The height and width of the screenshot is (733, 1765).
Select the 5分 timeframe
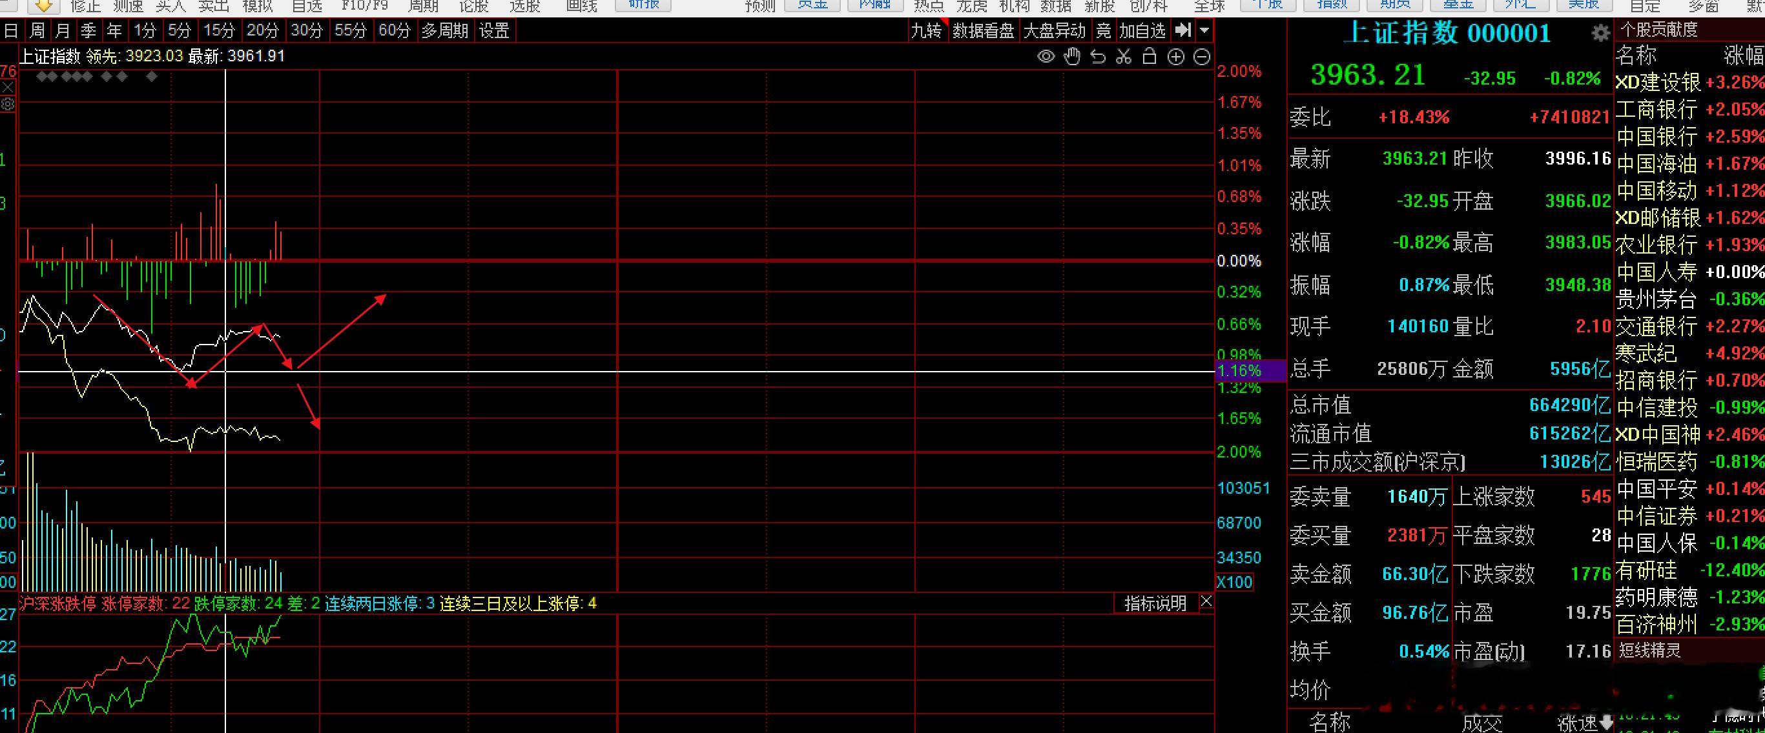pyautogui.click(x=180, y=31)
